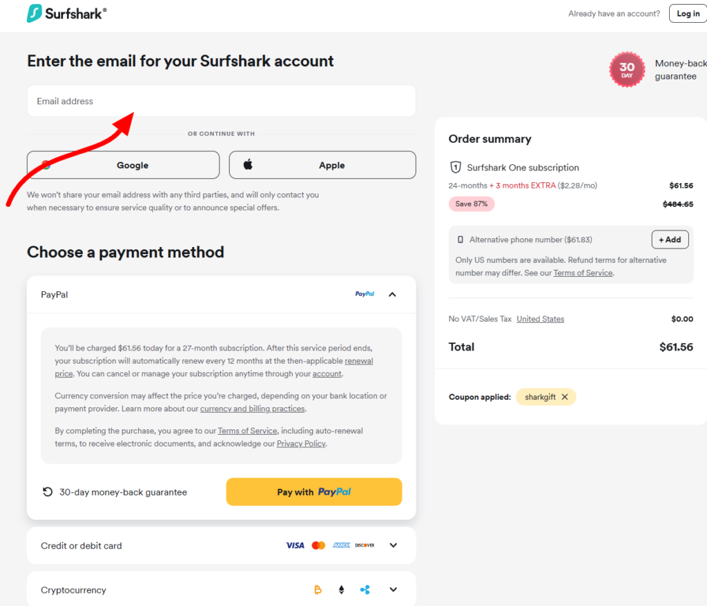The width and height of the screenshot is (707, 606).
Task: Click the 30-day money-back guarantee badge
Action: click(x=627, y=70)
